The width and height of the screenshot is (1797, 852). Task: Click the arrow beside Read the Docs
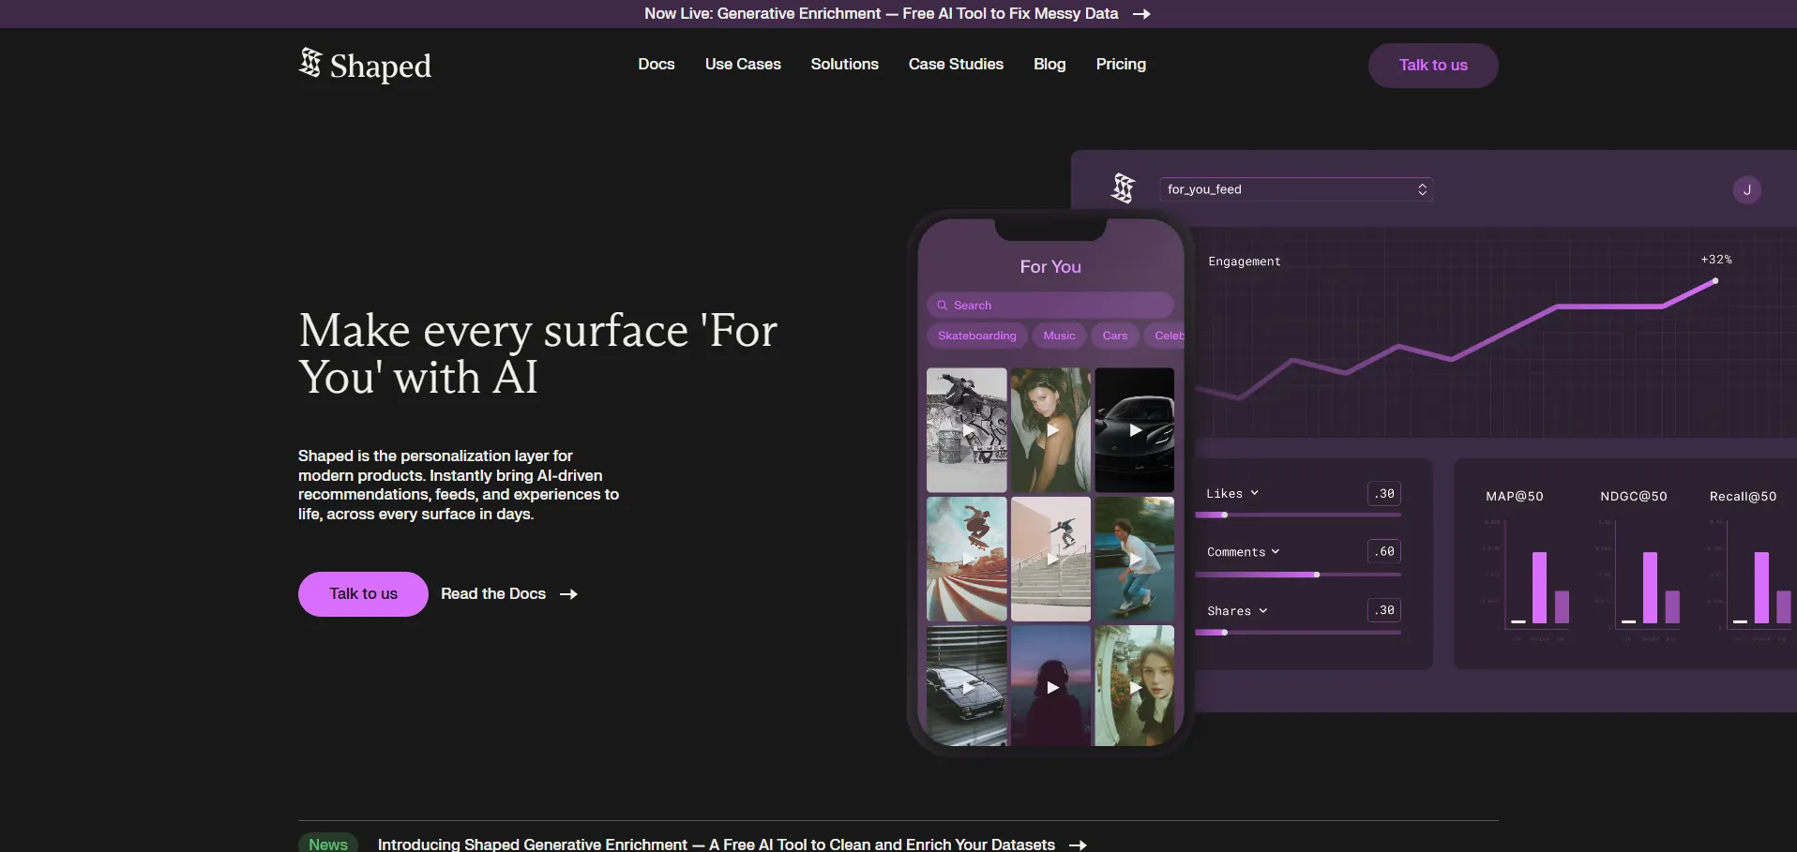tap(568, 594)
